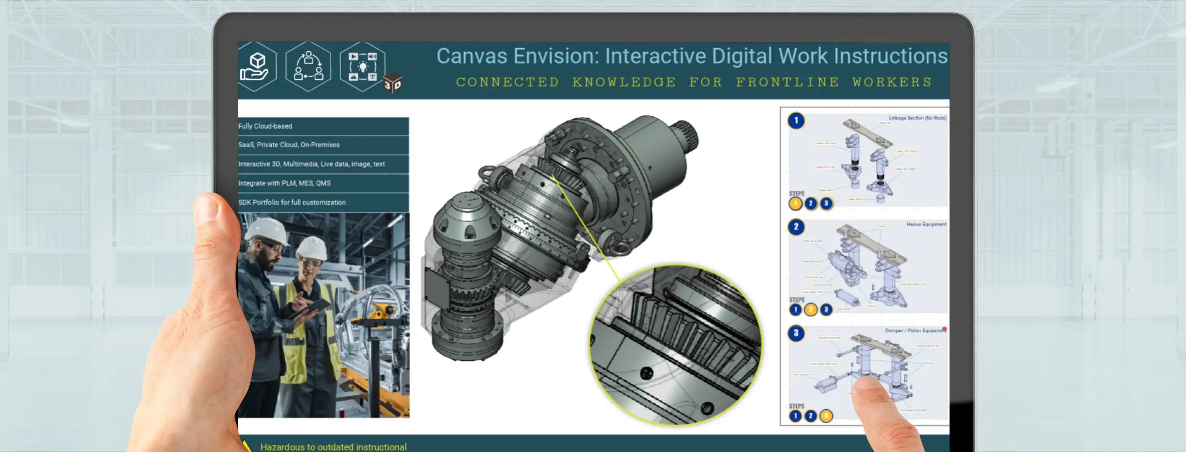
Task: Click the Damper / Piston Equipment diagram thumbnail
Action: (868, 373)
